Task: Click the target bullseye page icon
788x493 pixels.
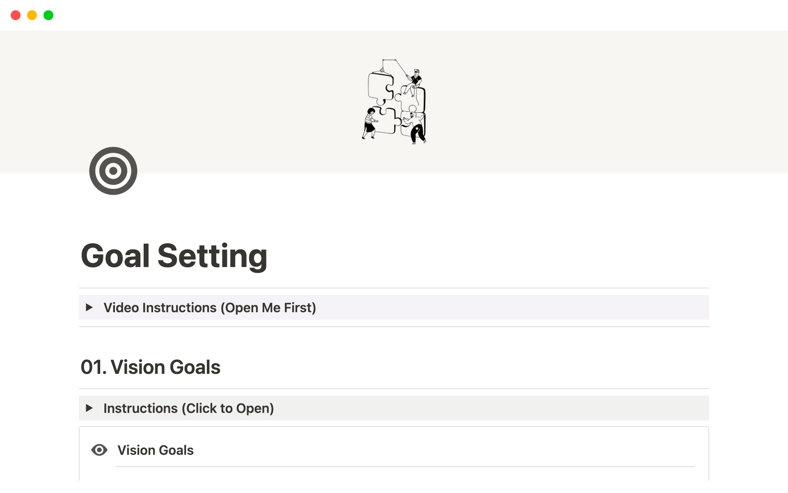Action: click(113, 171)
